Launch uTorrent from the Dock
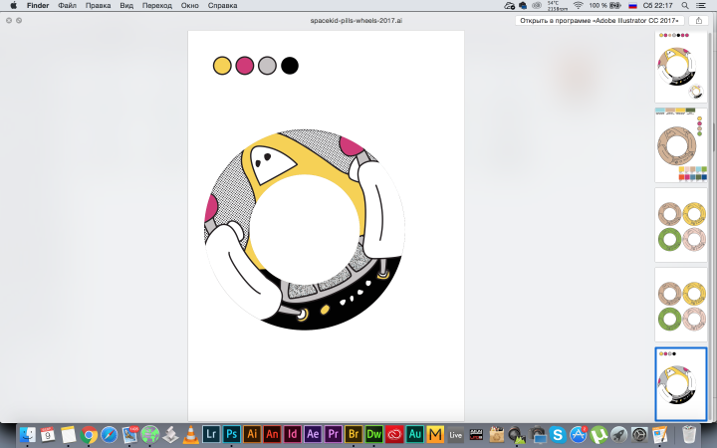717x448 pixels. [x=598, y=434]
